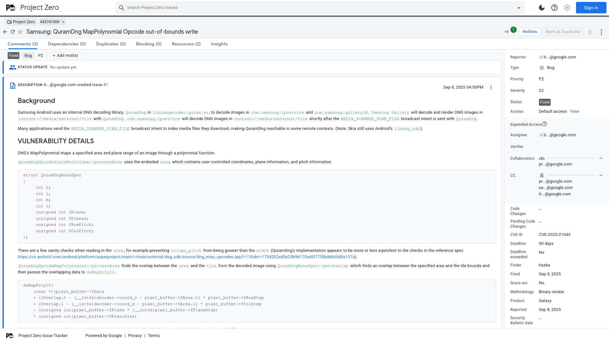Star this issue
Viewport: 609px width, 343px height.
click(20, 32)
